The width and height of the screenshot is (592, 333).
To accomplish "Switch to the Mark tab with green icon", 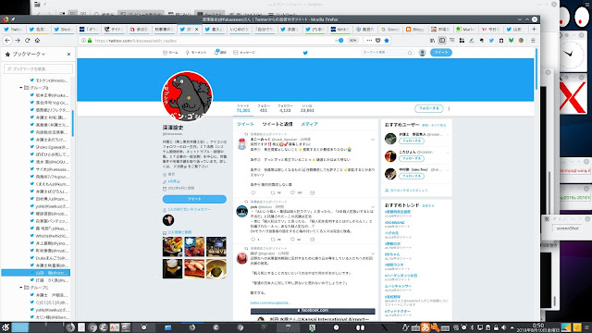I will click(465, 29).
